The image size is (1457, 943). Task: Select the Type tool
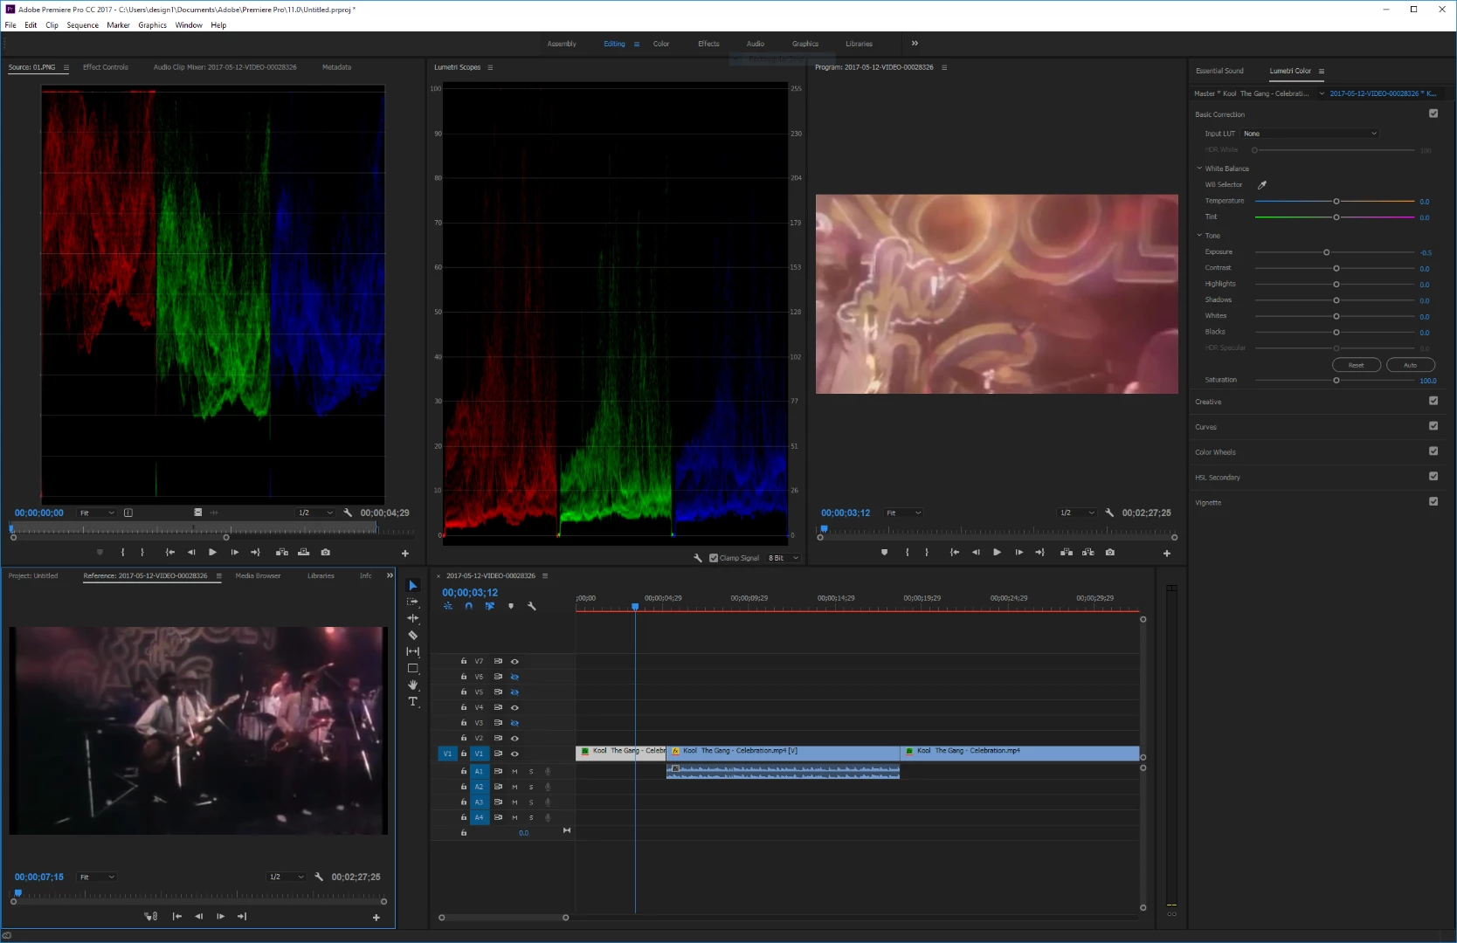click(x=413, y=702)
